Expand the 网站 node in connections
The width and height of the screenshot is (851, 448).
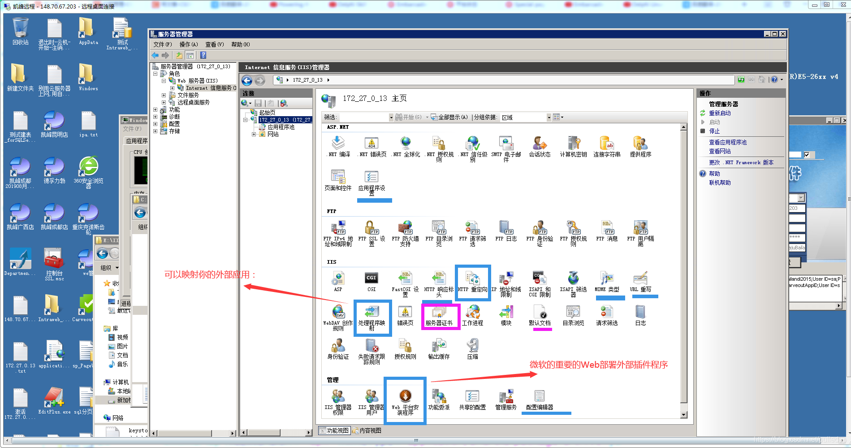click(254, 134)
